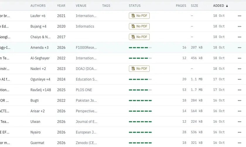Click the status progress bar for Nyairo
This screenshot has width=246, height=147.
click(140, 132)
